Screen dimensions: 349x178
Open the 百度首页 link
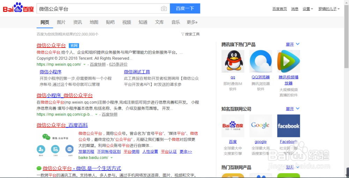tap(280, 9)
